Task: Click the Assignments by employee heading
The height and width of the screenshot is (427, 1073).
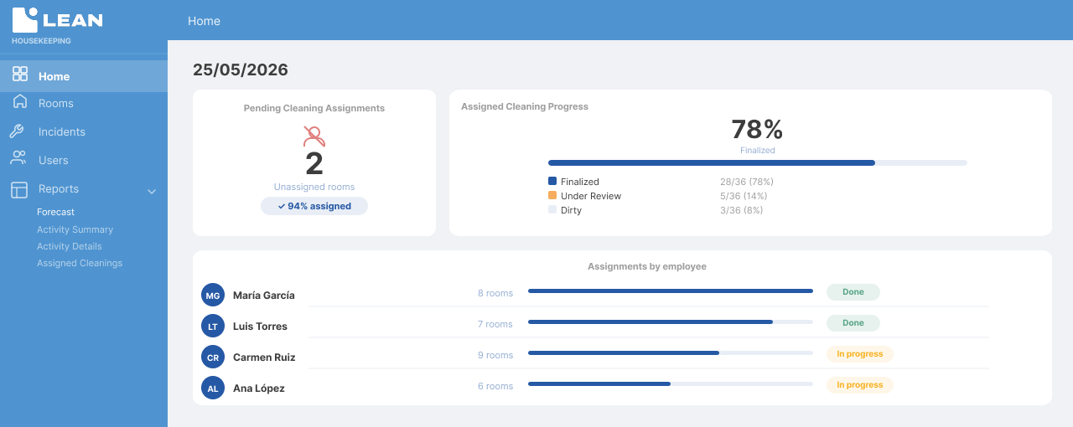Action: coord(647,266)
